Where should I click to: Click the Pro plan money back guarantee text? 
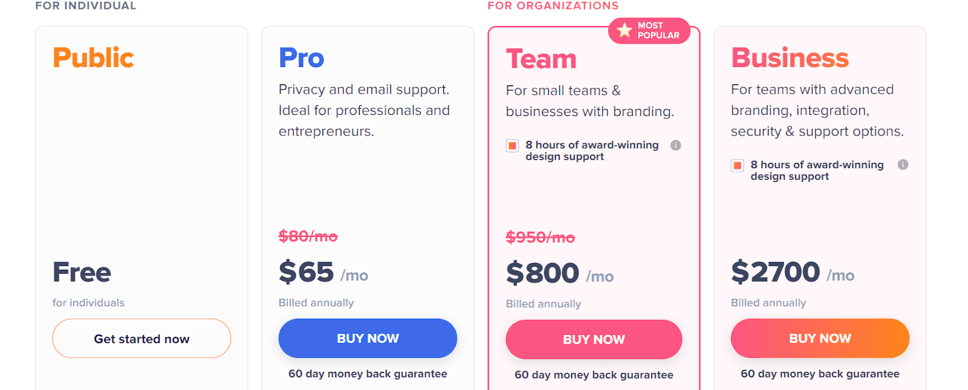click(x=367, y=374)
